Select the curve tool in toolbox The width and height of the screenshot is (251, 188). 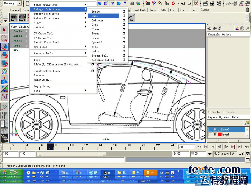point(4,97)
